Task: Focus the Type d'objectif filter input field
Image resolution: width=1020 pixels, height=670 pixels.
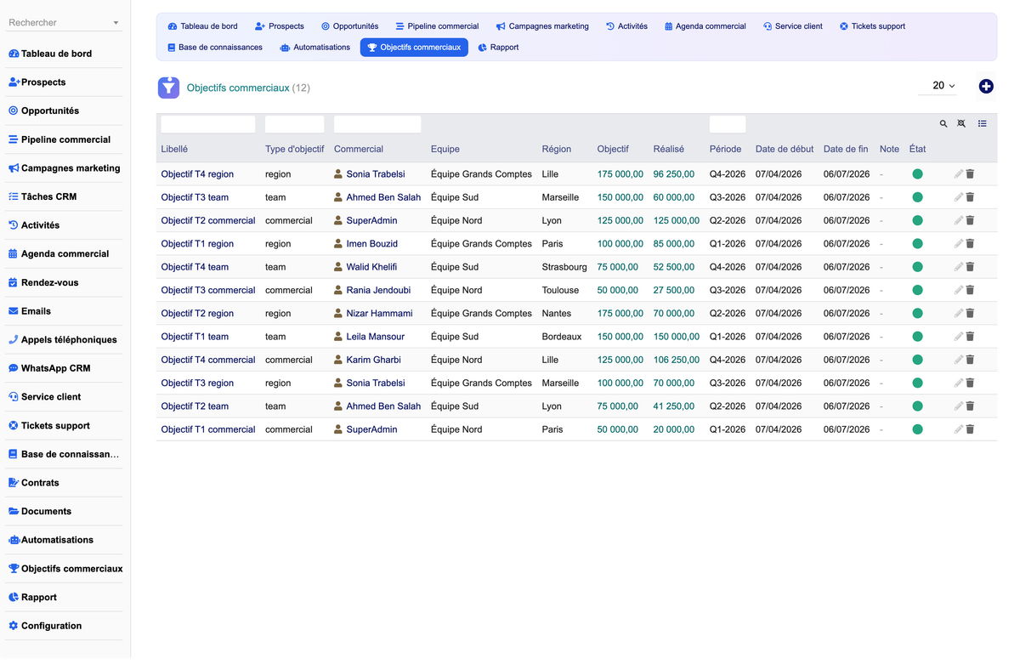Action: pos(294,124)
